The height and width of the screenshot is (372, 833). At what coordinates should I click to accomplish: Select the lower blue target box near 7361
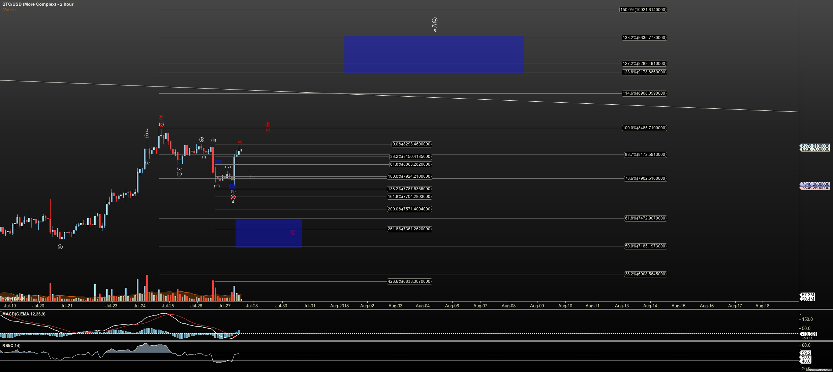click(269, 233)
